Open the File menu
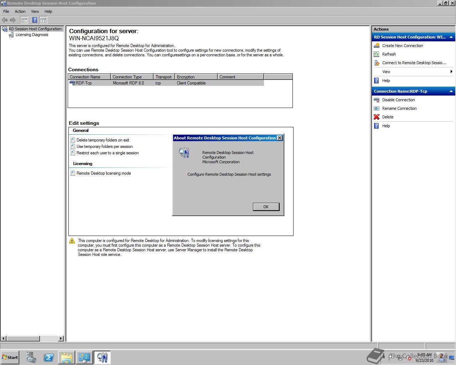The width and height of the screenshot is (456, 365). (x=6, y=11)
